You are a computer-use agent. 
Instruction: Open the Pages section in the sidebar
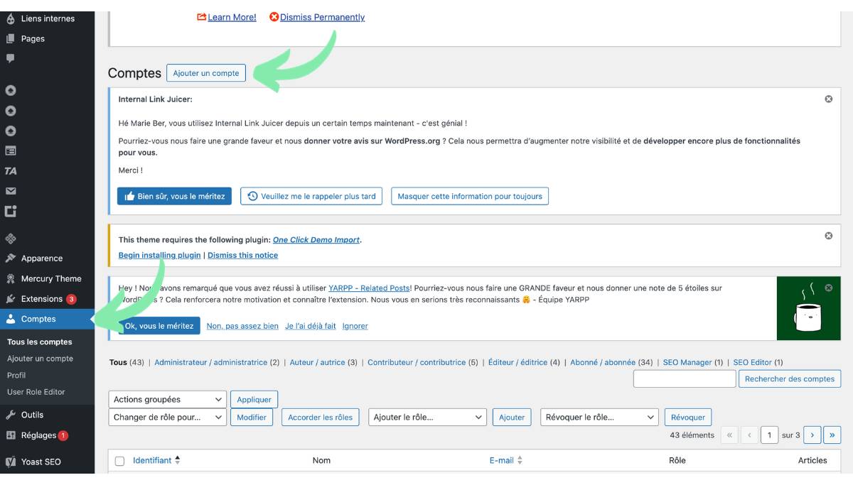[x=33, y=38]
